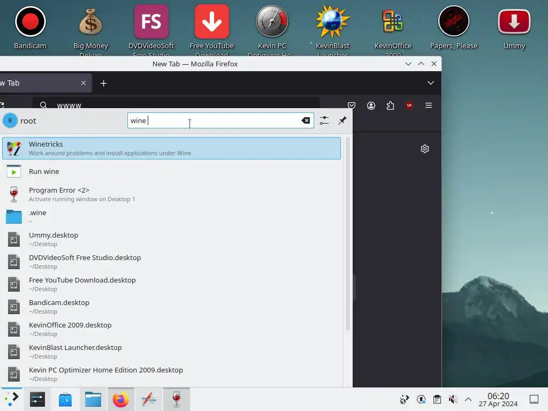Click the show desktop button
Viewport: 548px width, 411px height.
click(534, 399)
